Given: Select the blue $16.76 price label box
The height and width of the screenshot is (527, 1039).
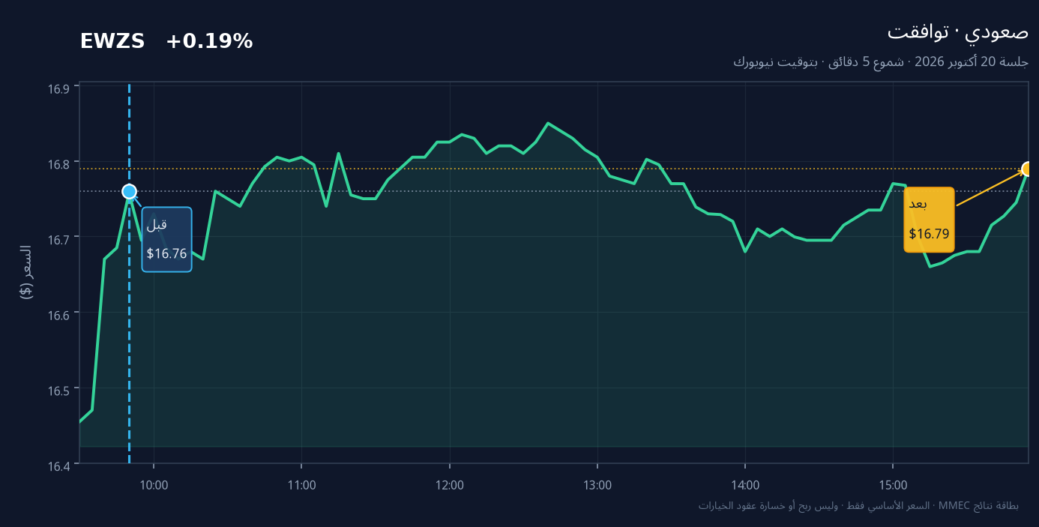Looking at the screenshot, I should click(166, 239).
